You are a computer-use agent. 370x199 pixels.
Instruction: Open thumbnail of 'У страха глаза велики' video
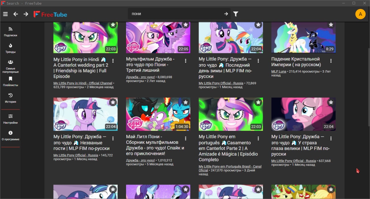tap(304, 114)
